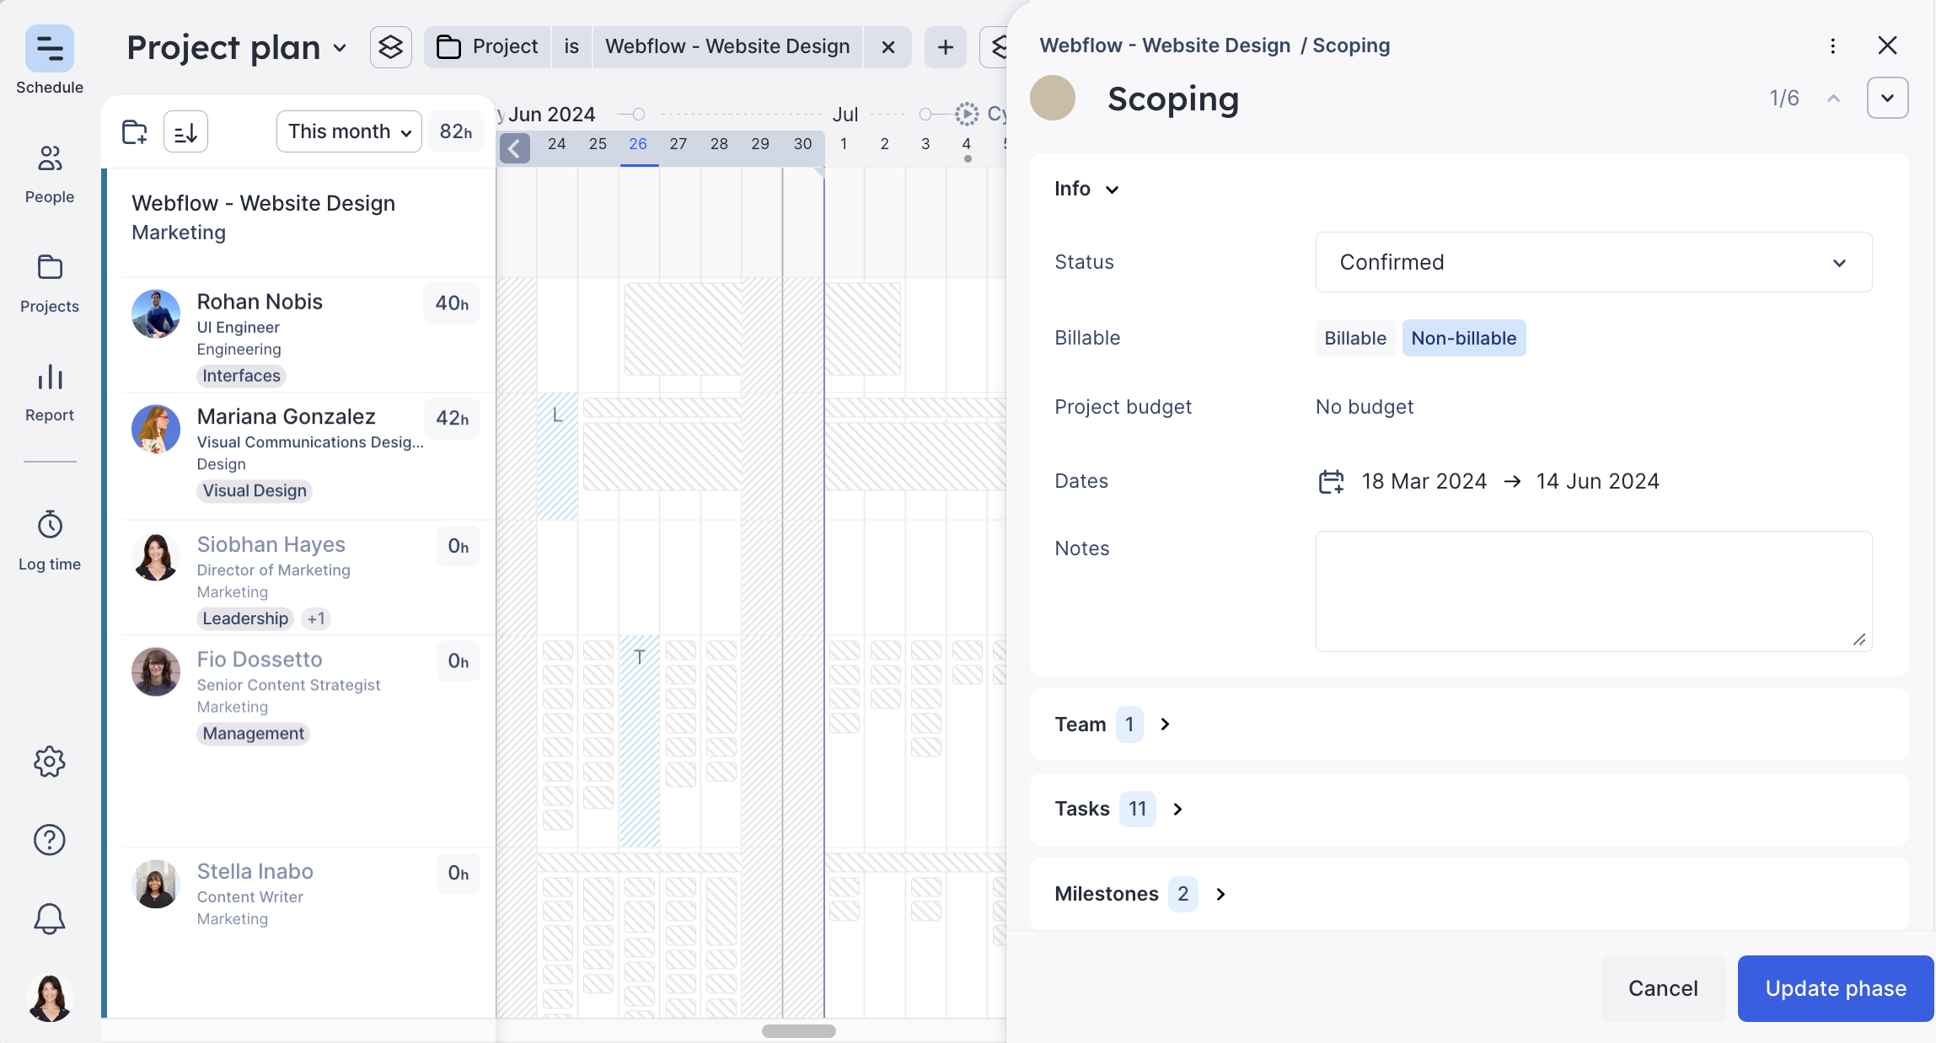
Task: Open the This month dropdown
Action: click(x=347, y=131)
